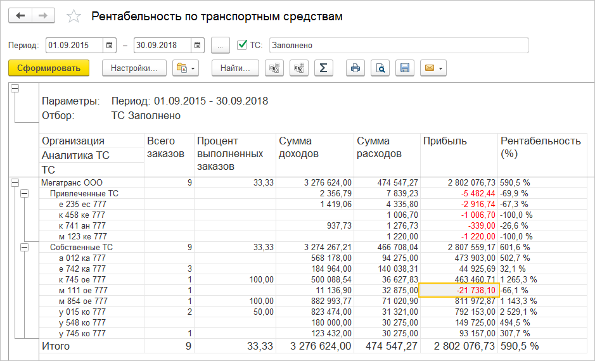Collapse the report parameters header section

pos(14,89)
